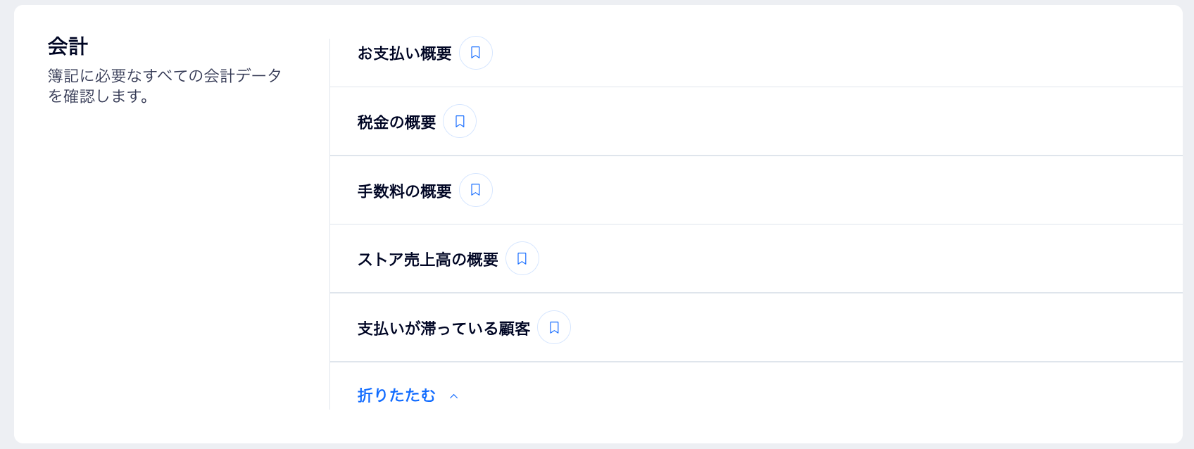Bookmark the ストア売上高の概要 report
This screenshot has height=449, width=1194.
(x=522, y=258)
